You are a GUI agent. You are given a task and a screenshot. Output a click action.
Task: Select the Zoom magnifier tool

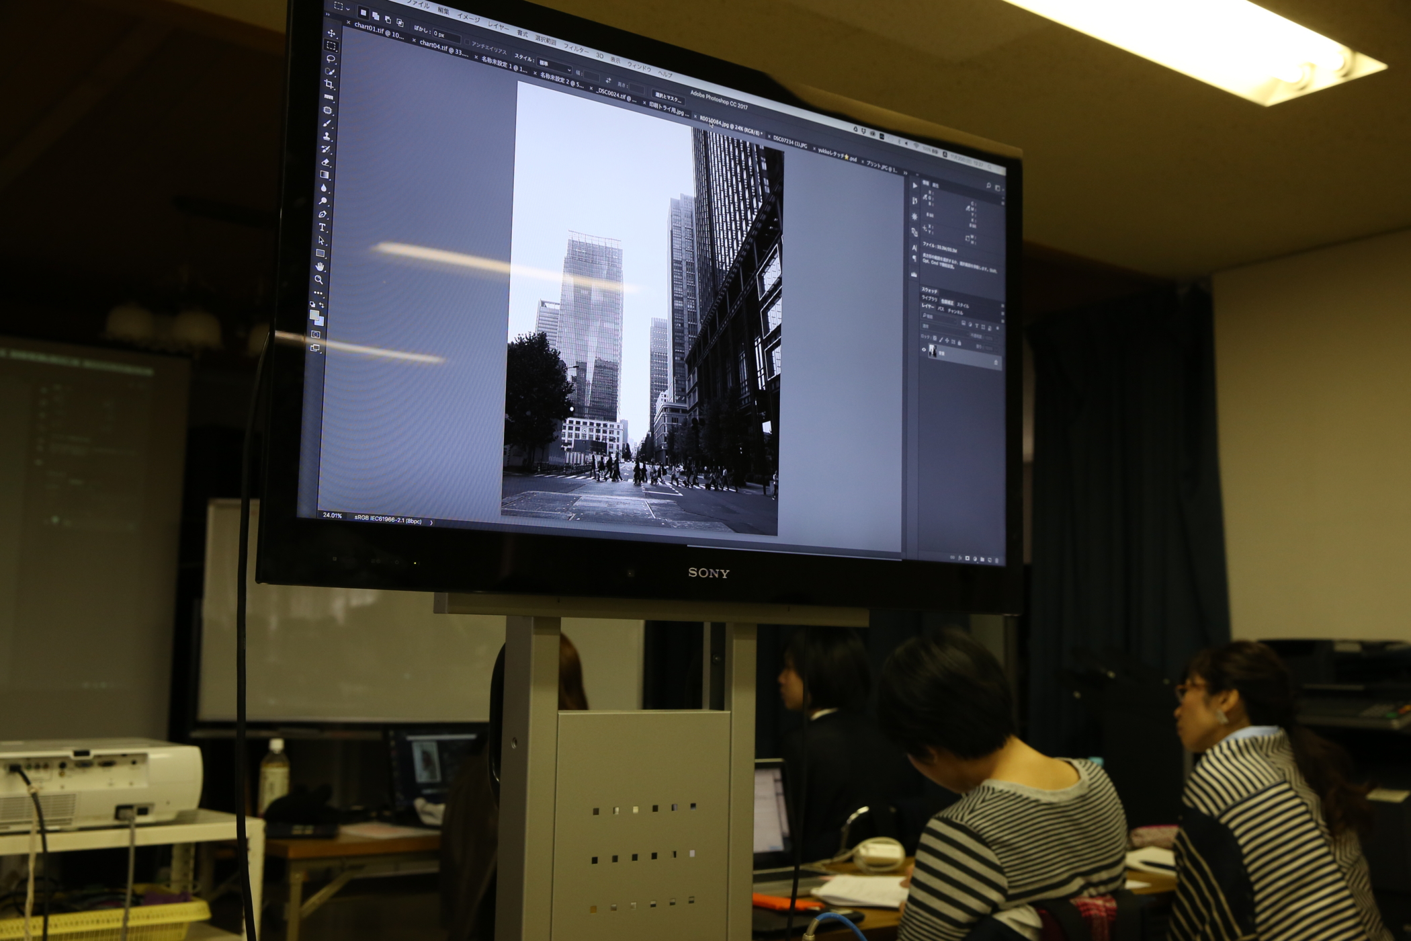(318, 280)
